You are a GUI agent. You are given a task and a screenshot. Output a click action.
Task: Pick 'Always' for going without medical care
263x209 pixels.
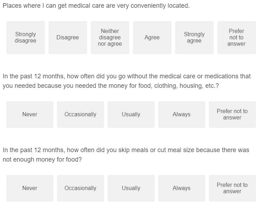point(182,115)
